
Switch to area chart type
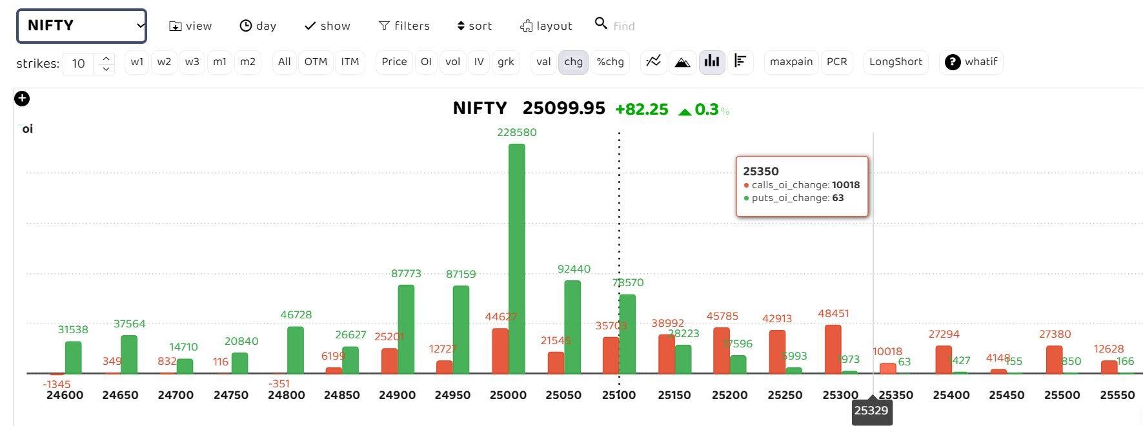[x=682, y=62]
